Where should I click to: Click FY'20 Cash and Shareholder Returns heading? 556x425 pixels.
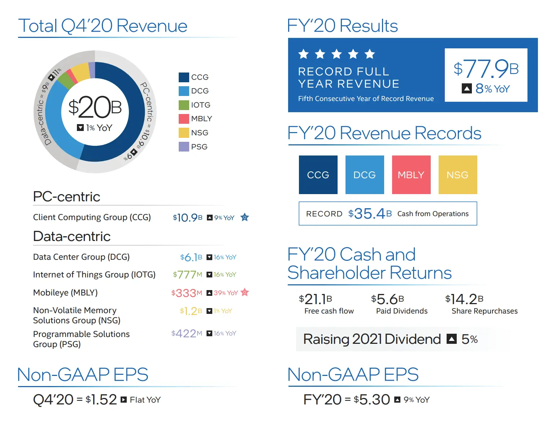tap(369, 263)
